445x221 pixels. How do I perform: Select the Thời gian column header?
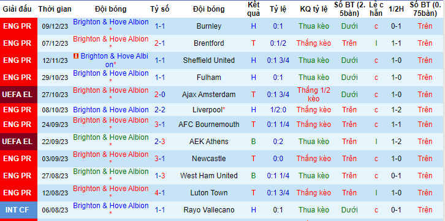point(55,9)
